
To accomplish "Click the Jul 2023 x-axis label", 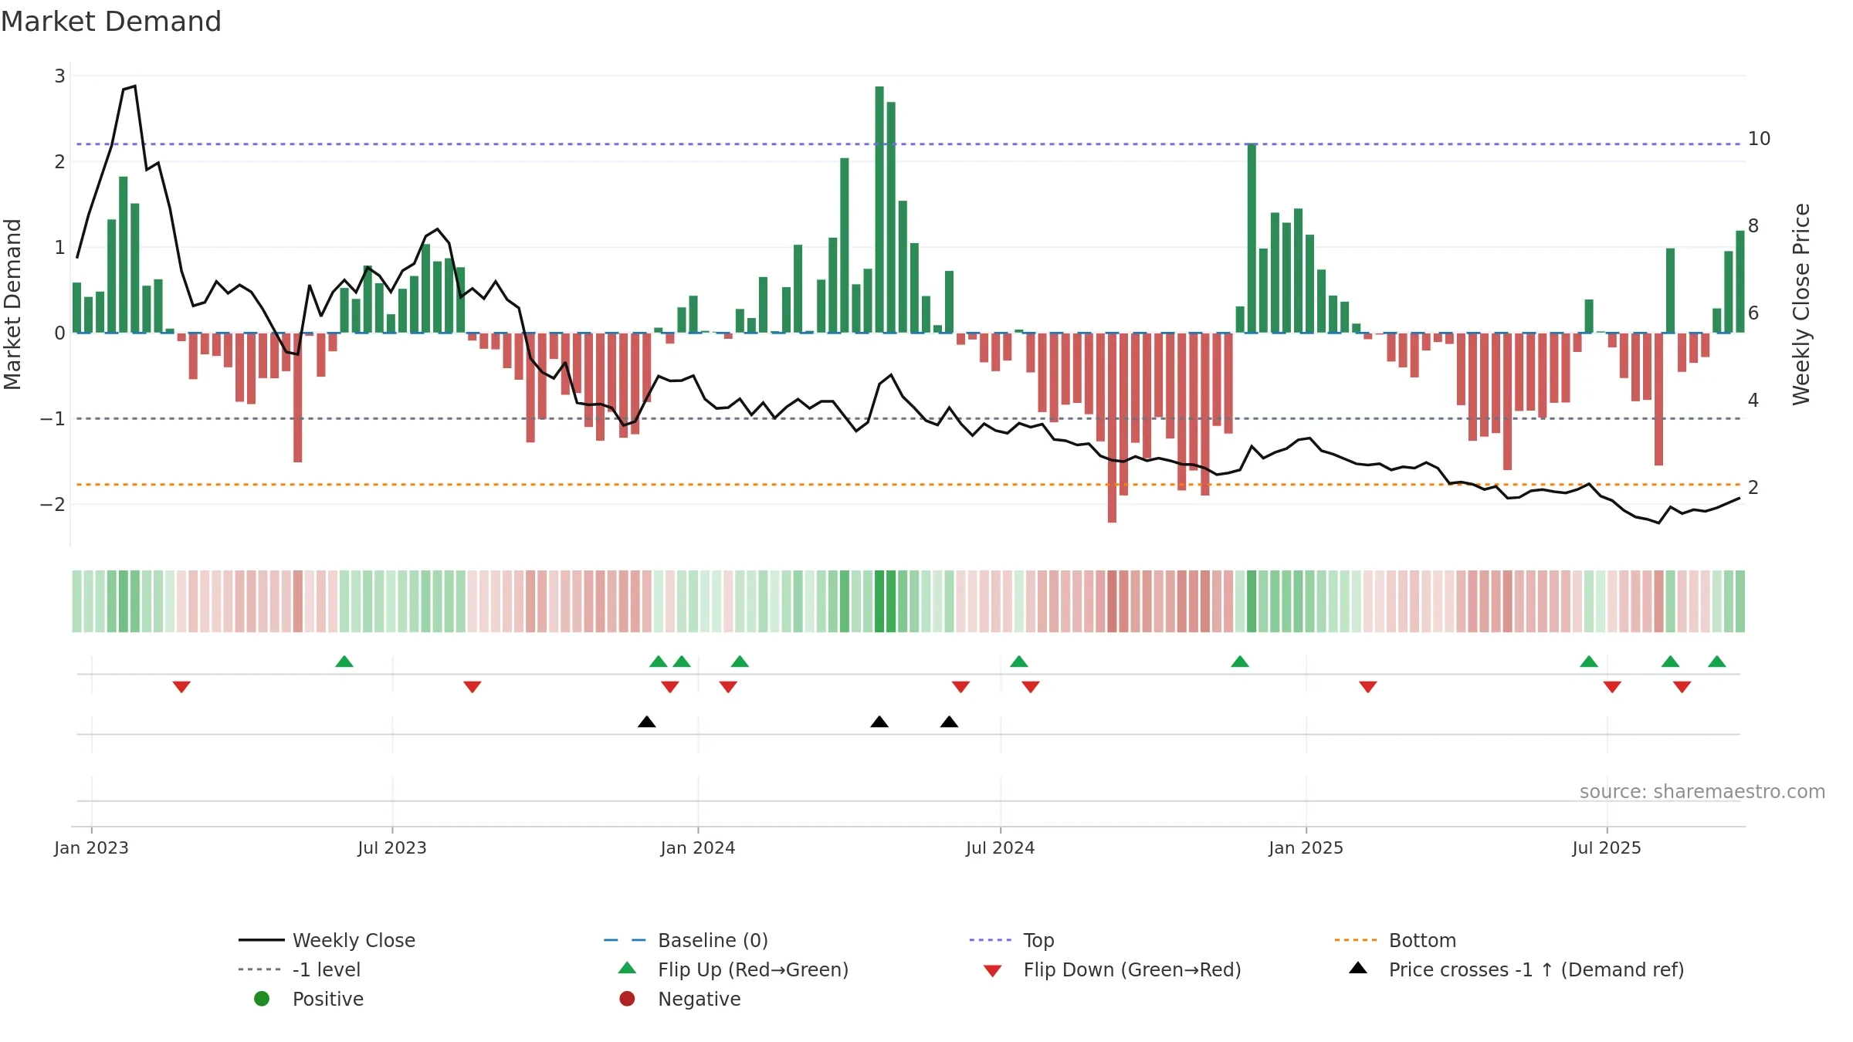I will click(392, 847).
